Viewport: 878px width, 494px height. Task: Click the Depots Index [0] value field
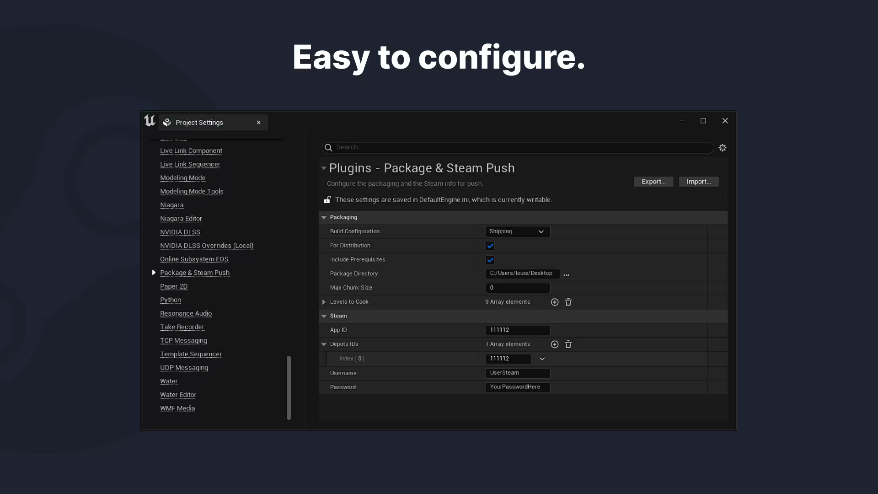[x=509, y=359]
